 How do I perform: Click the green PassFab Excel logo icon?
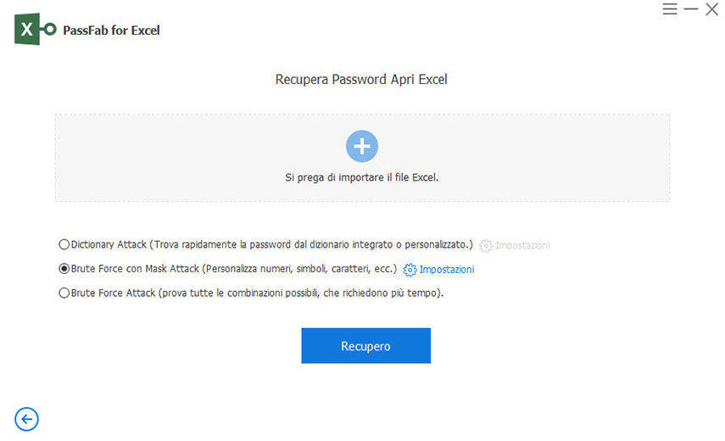[35, 30]
